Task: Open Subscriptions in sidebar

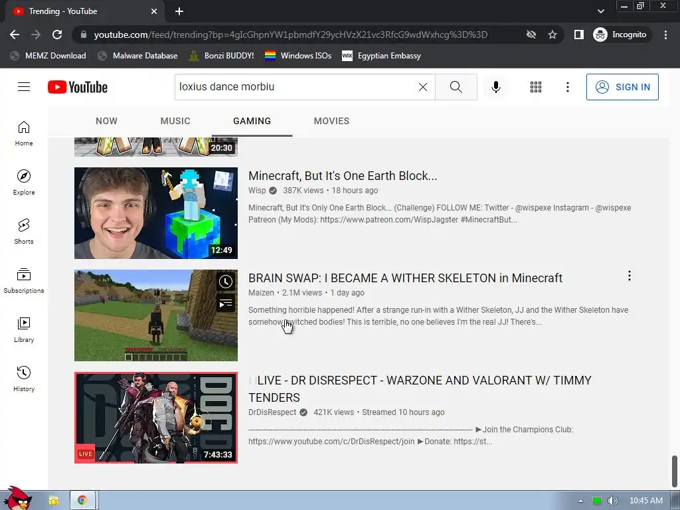Action: pyautogui.click(x=24, y=281)
